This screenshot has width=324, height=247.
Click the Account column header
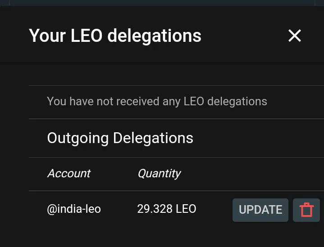69,173
